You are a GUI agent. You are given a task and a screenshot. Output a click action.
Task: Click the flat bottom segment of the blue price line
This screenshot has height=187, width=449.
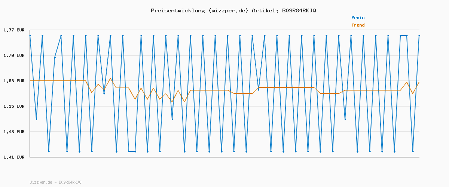pos(132,151)
